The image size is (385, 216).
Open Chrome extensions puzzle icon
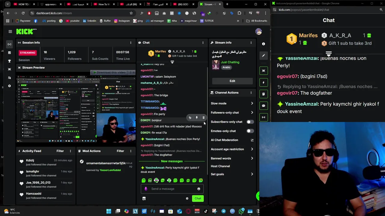click(x=239, y=13)
